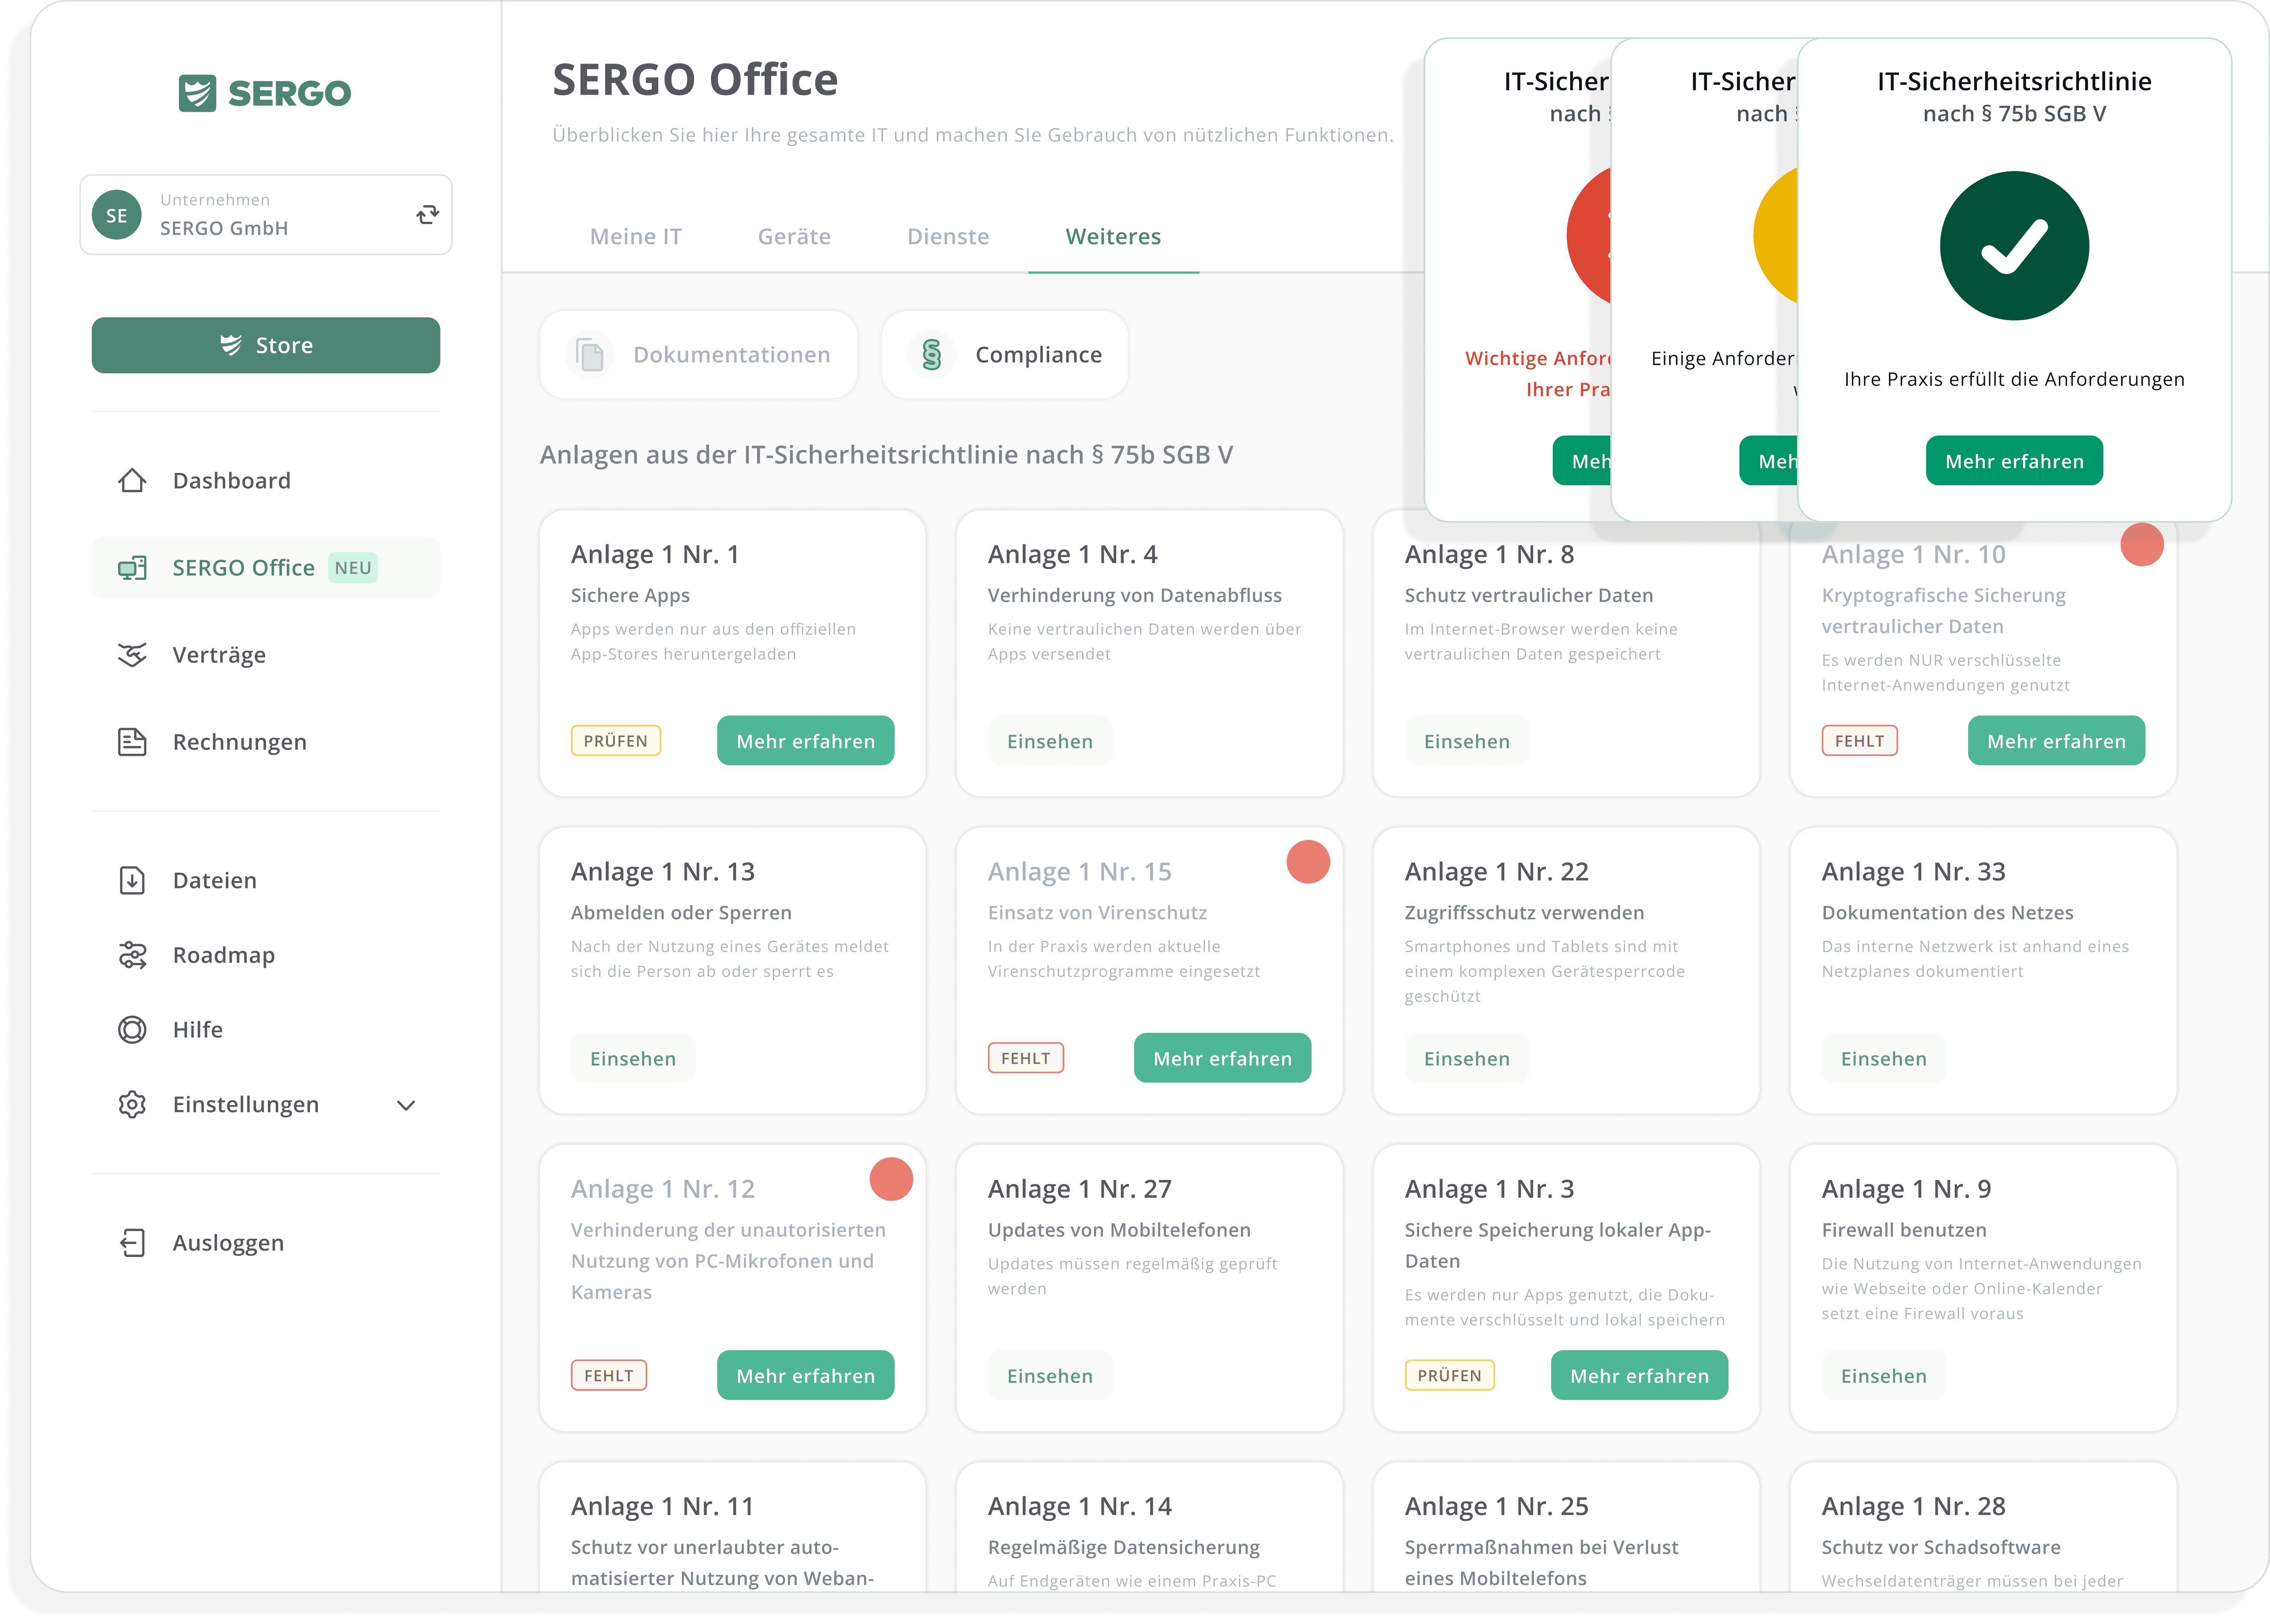
Task: Click the Roadmap sliders icon
Action: pos(132,955)
